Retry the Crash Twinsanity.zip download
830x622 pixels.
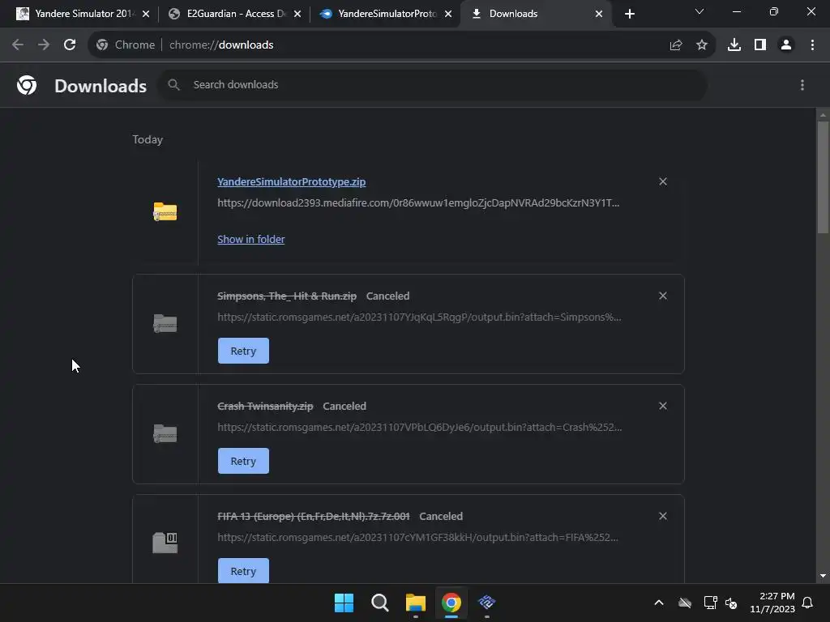click(243, 461)
